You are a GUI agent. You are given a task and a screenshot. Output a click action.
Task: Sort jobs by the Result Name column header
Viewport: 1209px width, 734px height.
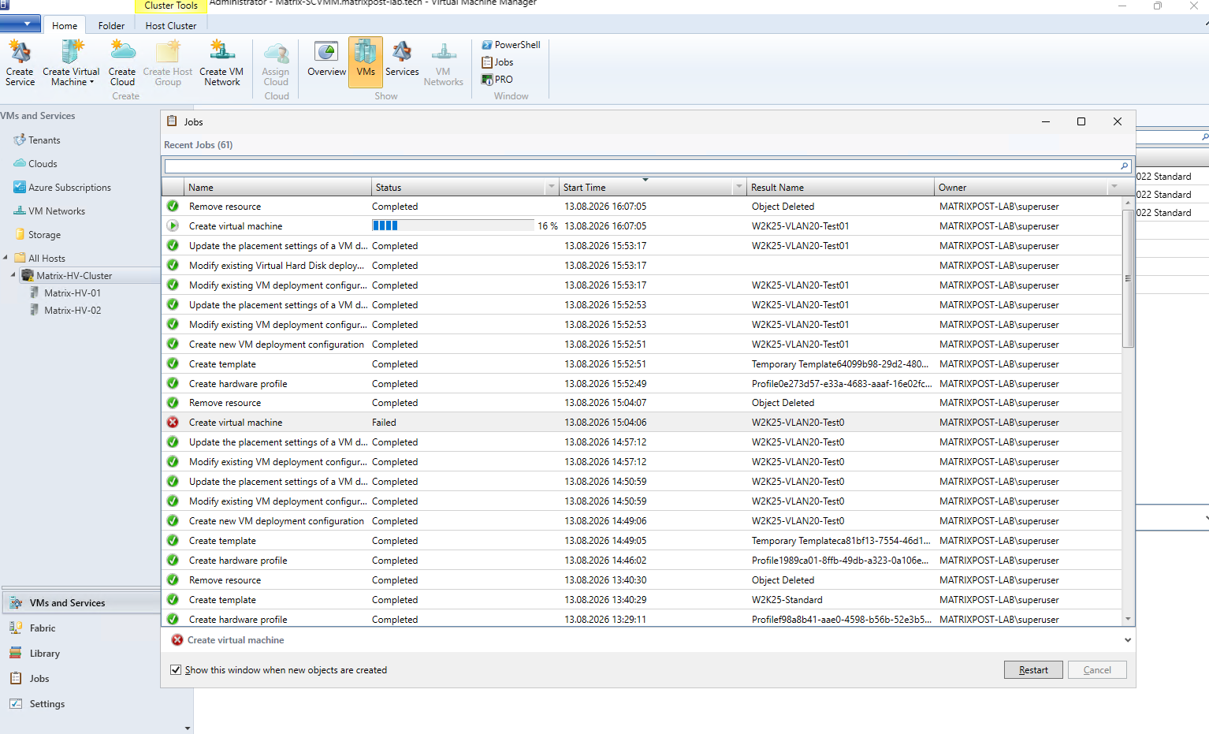pos(840,188)
